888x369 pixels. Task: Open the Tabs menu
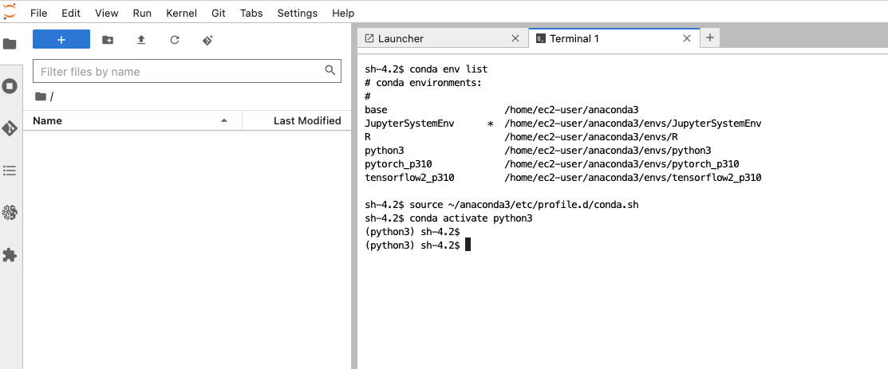(x=251, y=13)
